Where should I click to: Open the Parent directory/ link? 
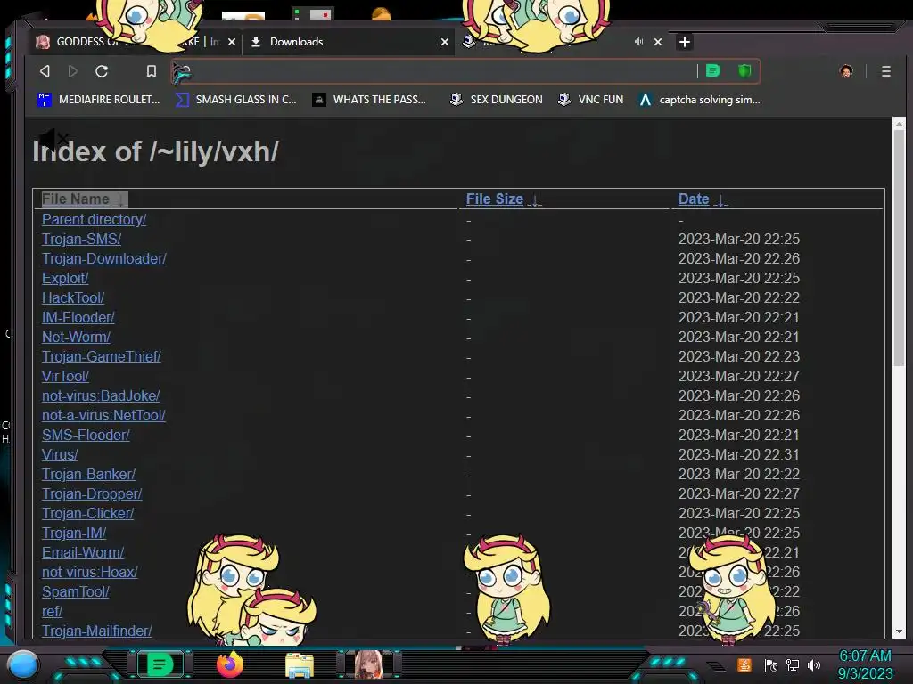pyautogui.click(x=94, y=219)
